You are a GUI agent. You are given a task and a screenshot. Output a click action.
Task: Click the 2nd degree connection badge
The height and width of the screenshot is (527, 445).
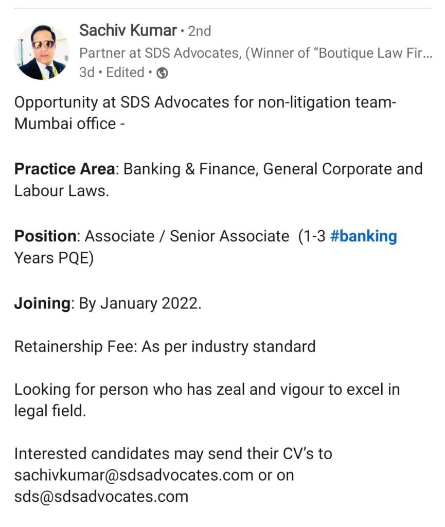[200, 31]
